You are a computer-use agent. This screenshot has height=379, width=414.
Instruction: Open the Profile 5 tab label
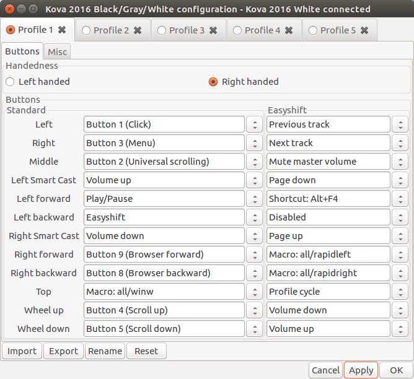[338, 30]
